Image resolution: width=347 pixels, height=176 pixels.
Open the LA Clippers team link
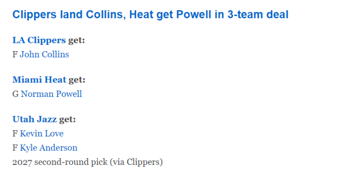coord(39,40)
